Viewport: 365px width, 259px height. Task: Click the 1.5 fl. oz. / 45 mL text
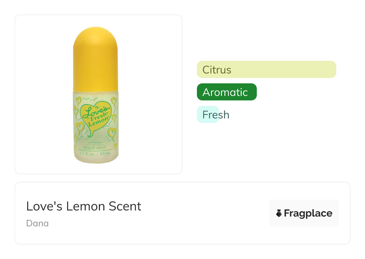pyautogui.click(x=96, y=153)
